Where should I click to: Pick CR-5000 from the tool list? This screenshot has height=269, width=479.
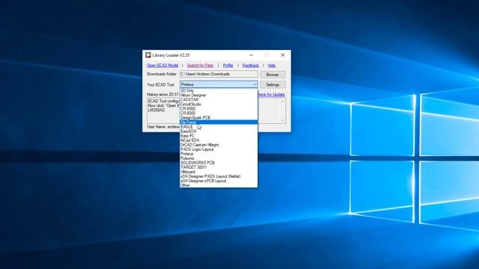pyautogui.click(x=219, y=108)
